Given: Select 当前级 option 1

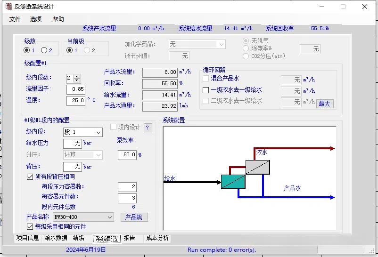Looking at the screenshot, I should [x=69, y=50].
